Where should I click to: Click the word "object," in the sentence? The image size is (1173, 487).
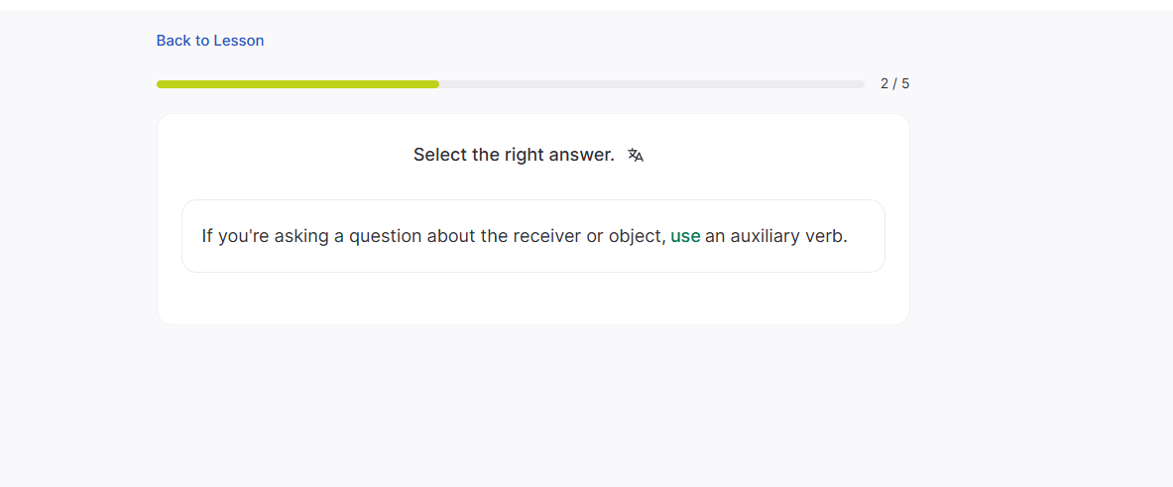pyautogui.click(x=637, y=236)
